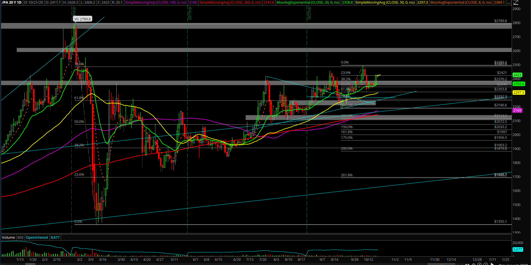The width and height of the screenshot is (531, 265).
Task: Click the 603 volume value
Action: 20,237
